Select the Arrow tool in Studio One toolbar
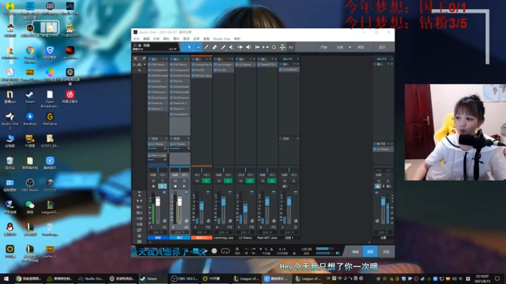 (x=189, y=47)
